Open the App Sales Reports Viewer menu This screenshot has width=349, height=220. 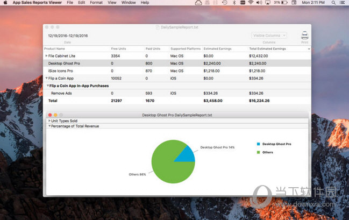point(37,3)
